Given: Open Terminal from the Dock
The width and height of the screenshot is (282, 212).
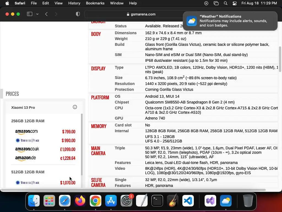Looking at the screenshot, I should [157, 201].
